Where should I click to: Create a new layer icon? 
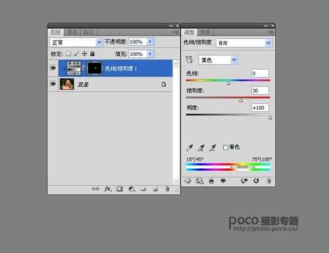[155, 189]
